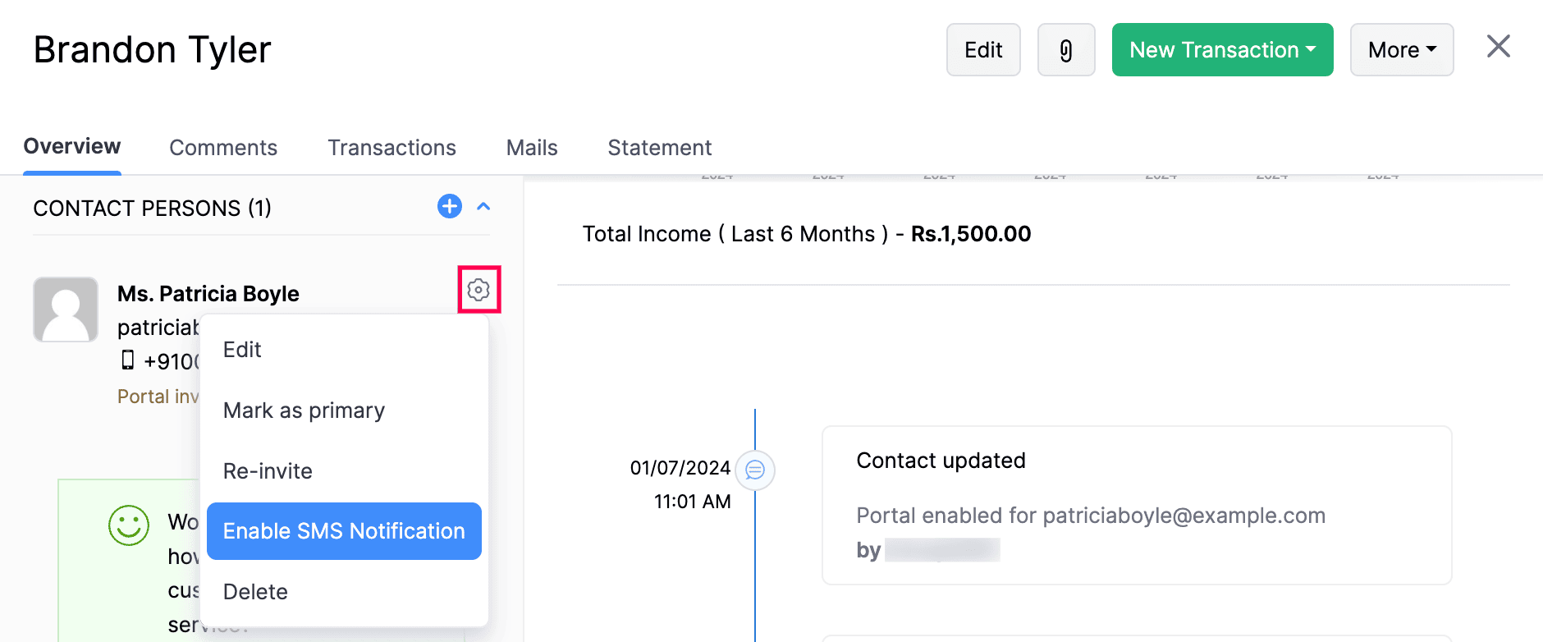Click the paperclip attachment icon
This screenshot has height=642, width=1543.
coord(1065,50)
